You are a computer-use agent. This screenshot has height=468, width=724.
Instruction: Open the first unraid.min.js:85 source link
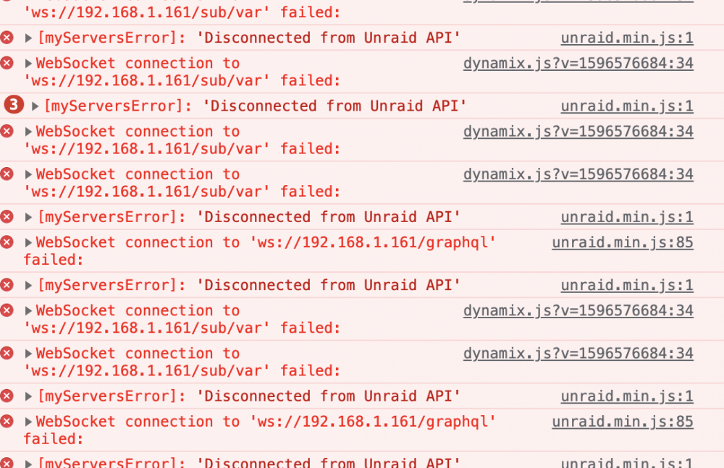tap(623, 242)
